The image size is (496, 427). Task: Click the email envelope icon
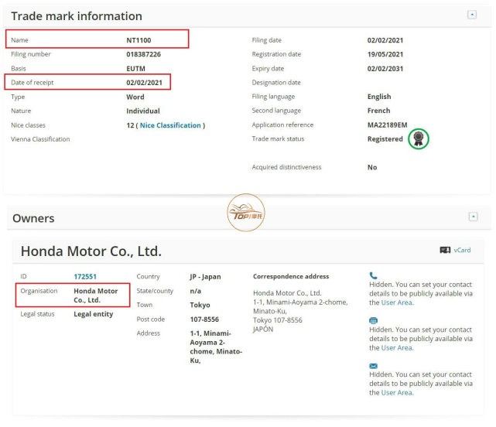pos(373,366)
